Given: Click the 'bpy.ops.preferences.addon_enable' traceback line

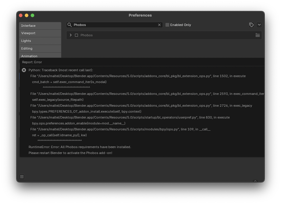Looking at the screenshot, I should coord(79,123).
